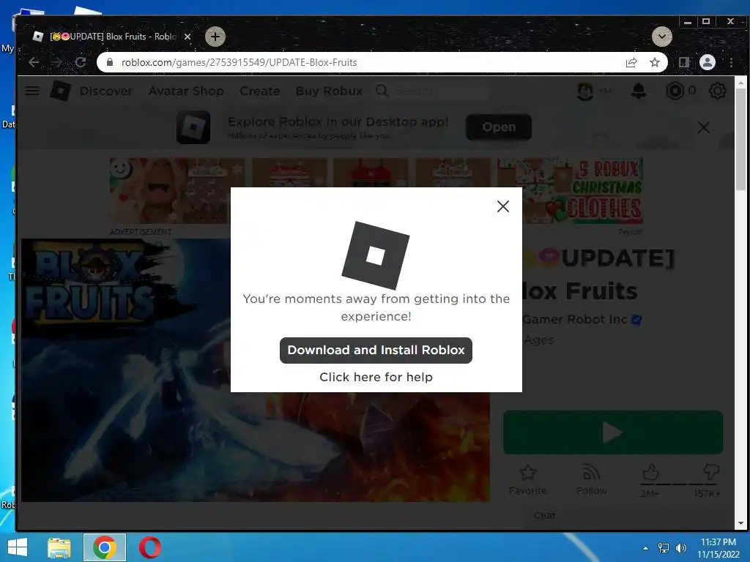750x562 pixels.
Task: Click the search magnifier icon
Action: (382, 91)
